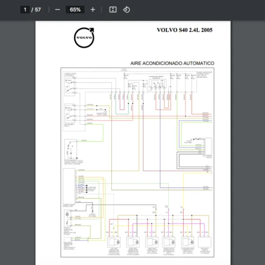The image size is (265, 265).
Task: Click the zoom in plus button
Action: (92, 10)
